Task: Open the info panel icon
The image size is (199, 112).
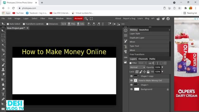Action: [x=126, y=30]
